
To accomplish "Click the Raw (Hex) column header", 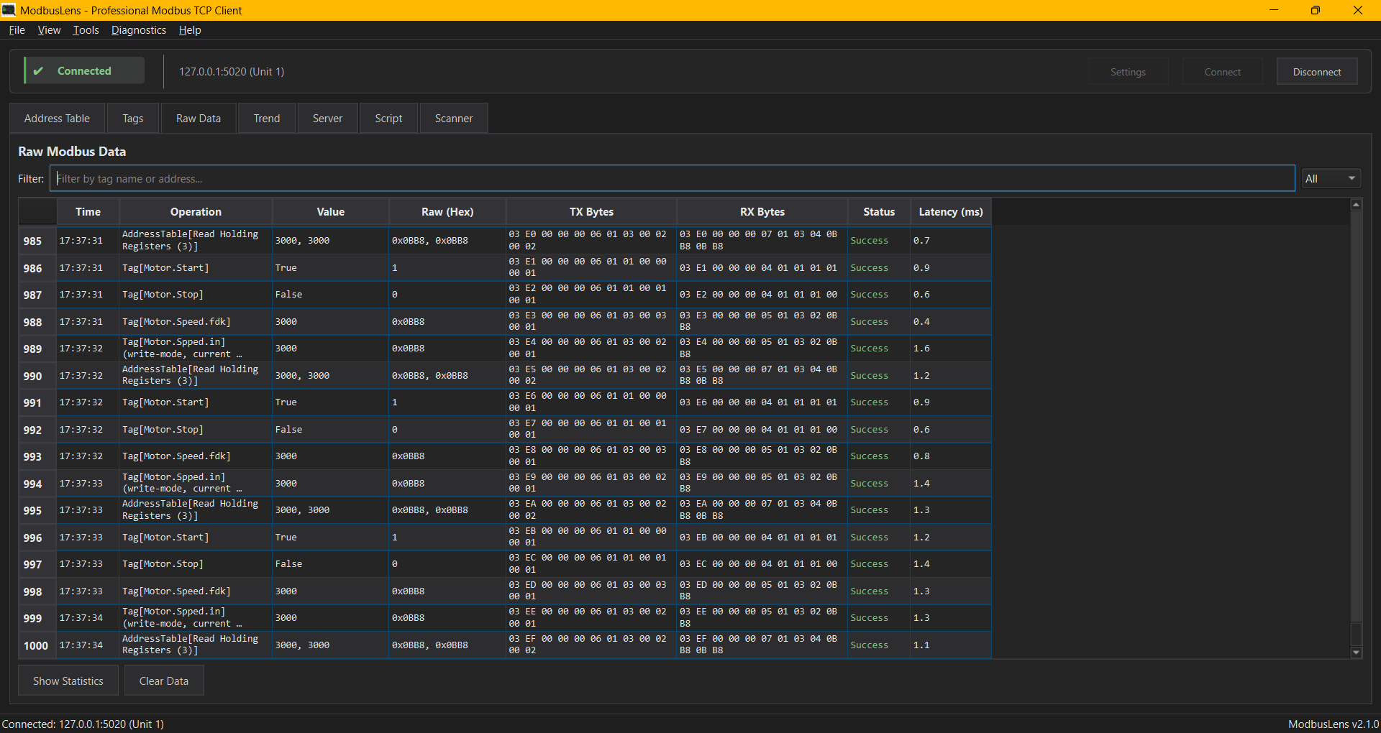I will click(x=447, y=212).
